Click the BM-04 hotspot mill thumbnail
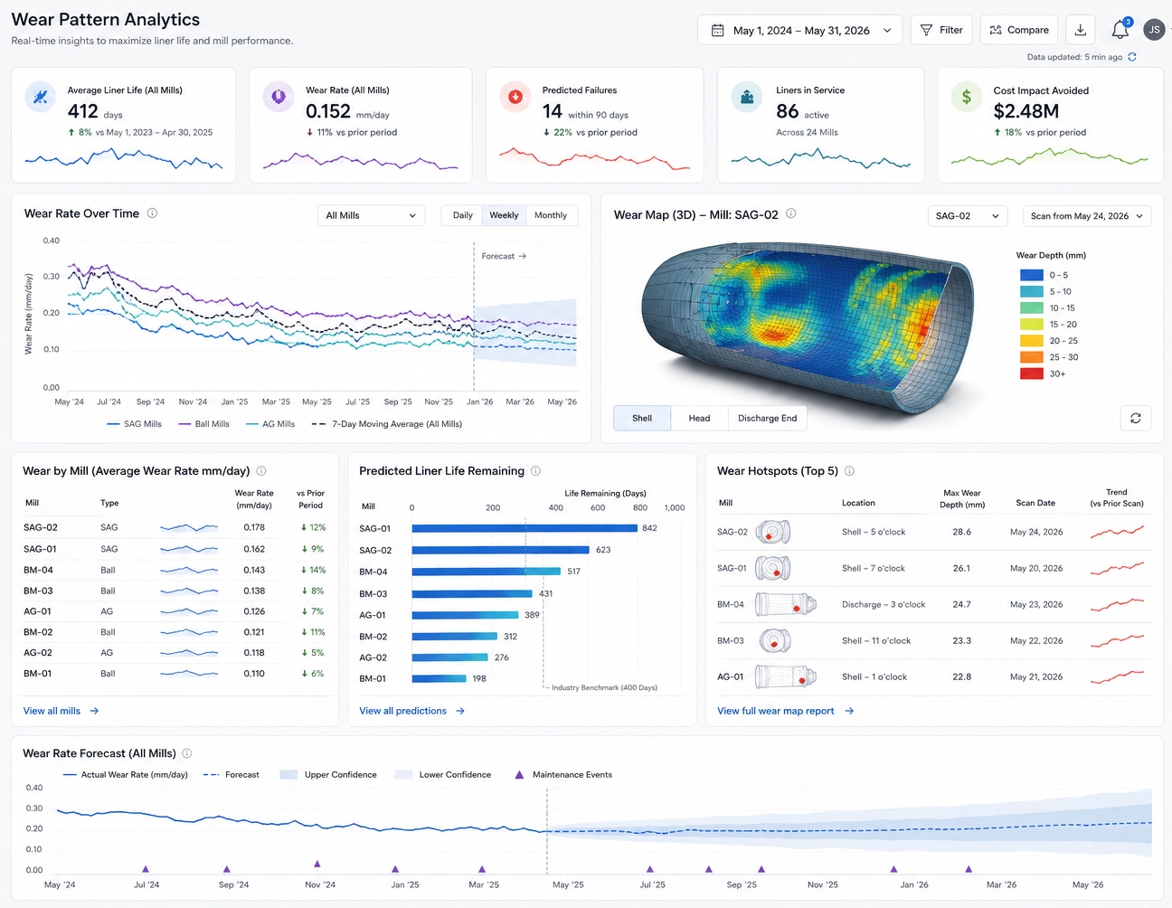Screen dimensions: 1172x908 pyautogui.click(x=785, y=604)
